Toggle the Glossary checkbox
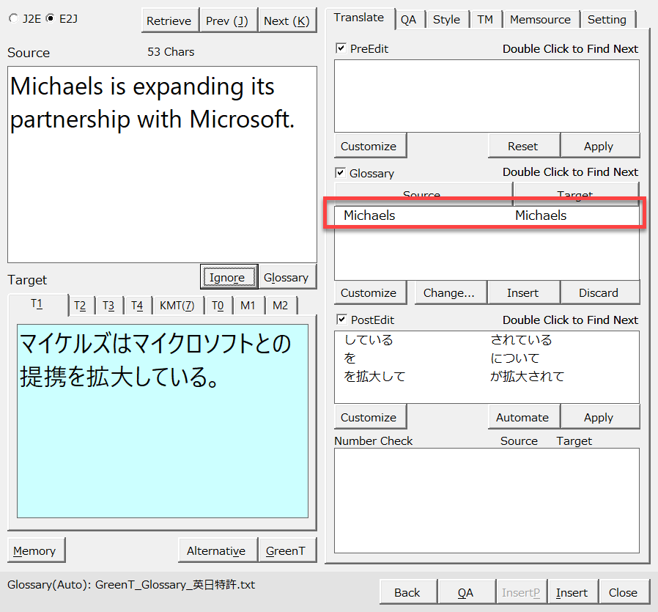658x612 pixels. click(x=341, y=173)
